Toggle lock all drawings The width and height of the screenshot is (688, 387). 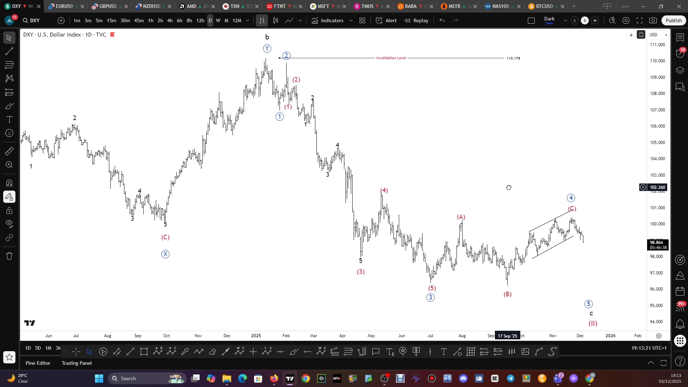9,211
